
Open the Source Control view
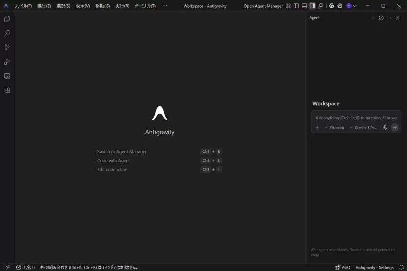(x=7, y=47)
